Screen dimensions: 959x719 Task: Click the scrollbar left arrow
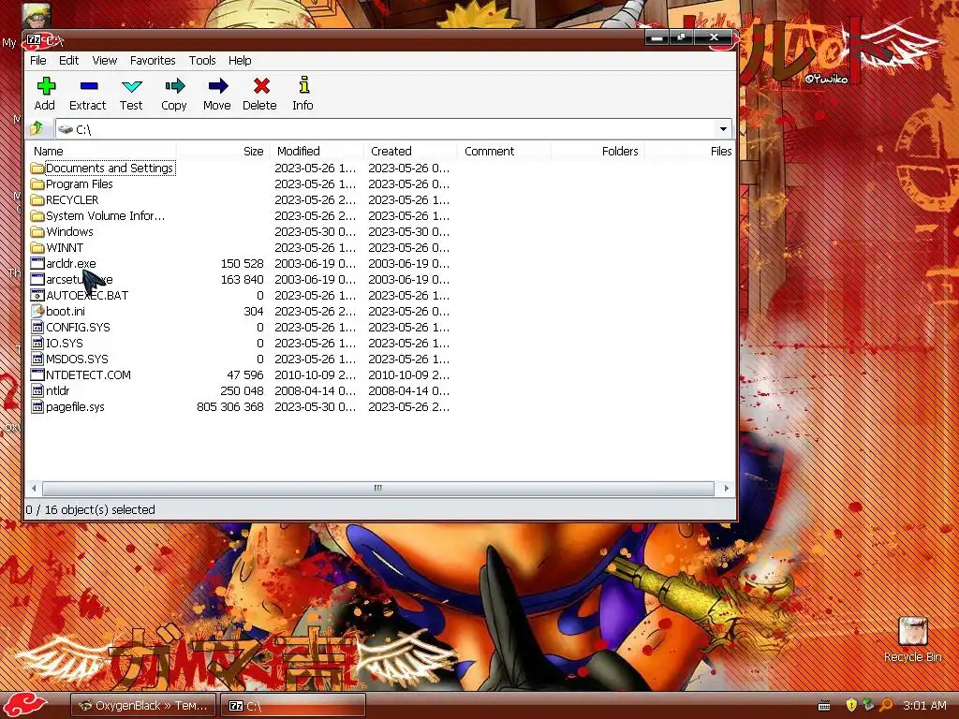[34, 488]
